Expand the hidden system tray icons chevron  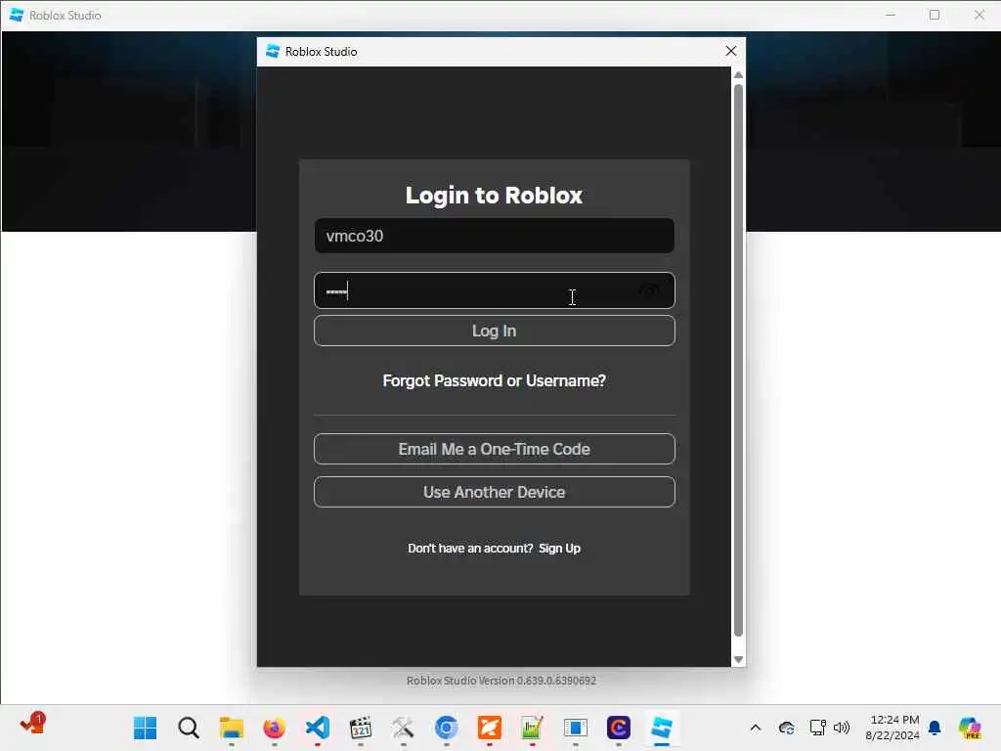point(756,728)
